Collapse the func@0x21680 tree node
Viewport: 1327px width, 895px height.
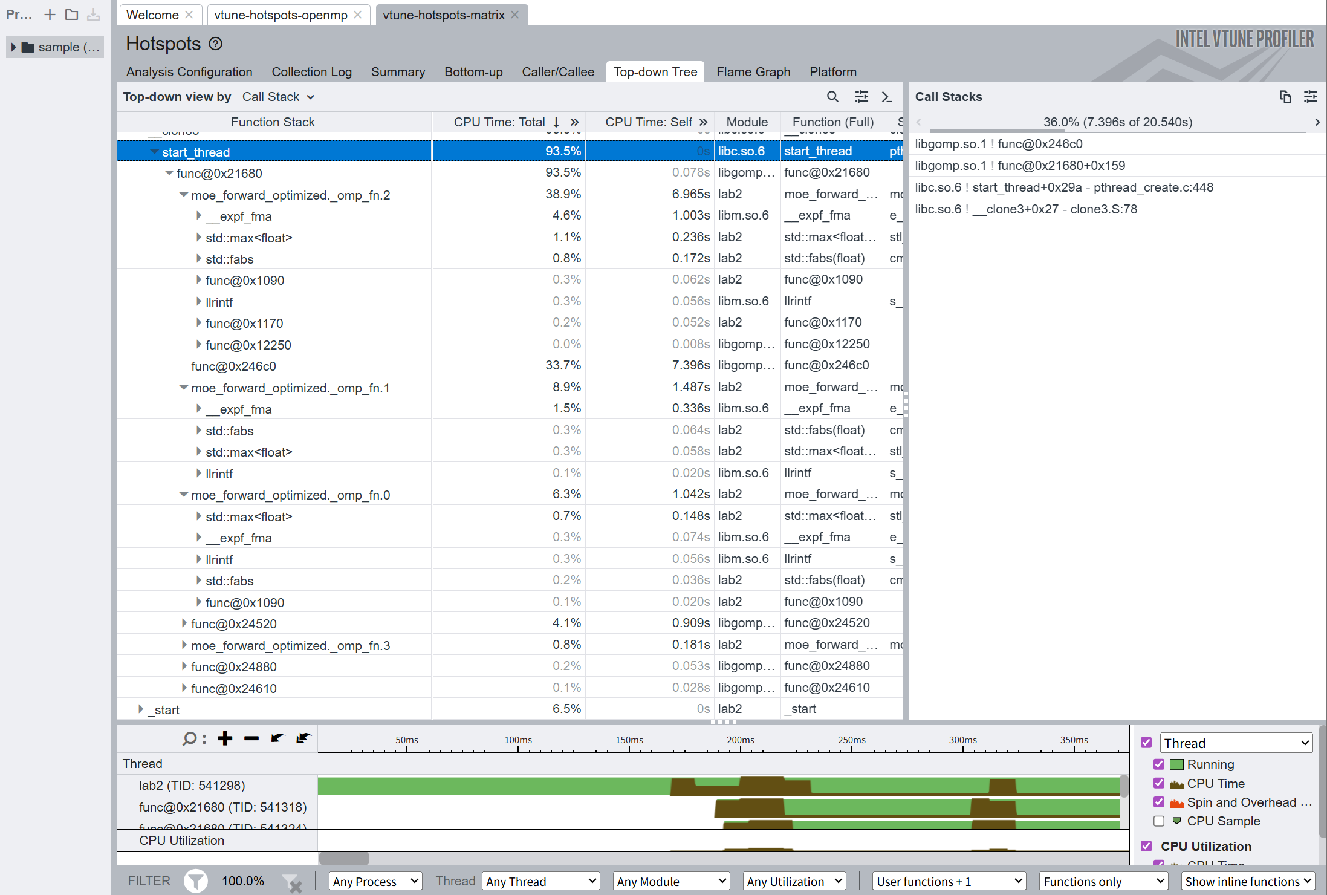pos(169,174)
